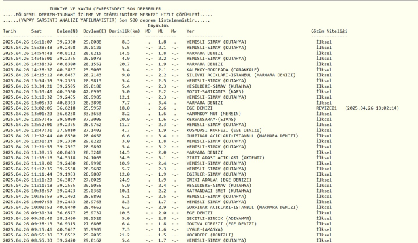This screenshot has width=418, height=243.
Task: Click depth 21.2 in the 08:55:39 row
Action: (125, 235)
